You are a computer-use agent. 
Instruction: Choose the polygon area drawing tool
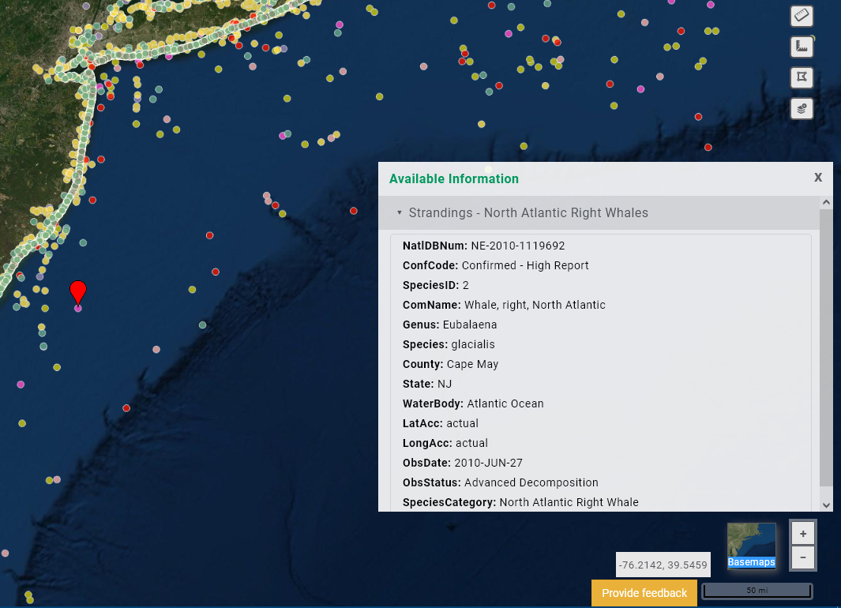pos(802,77)
